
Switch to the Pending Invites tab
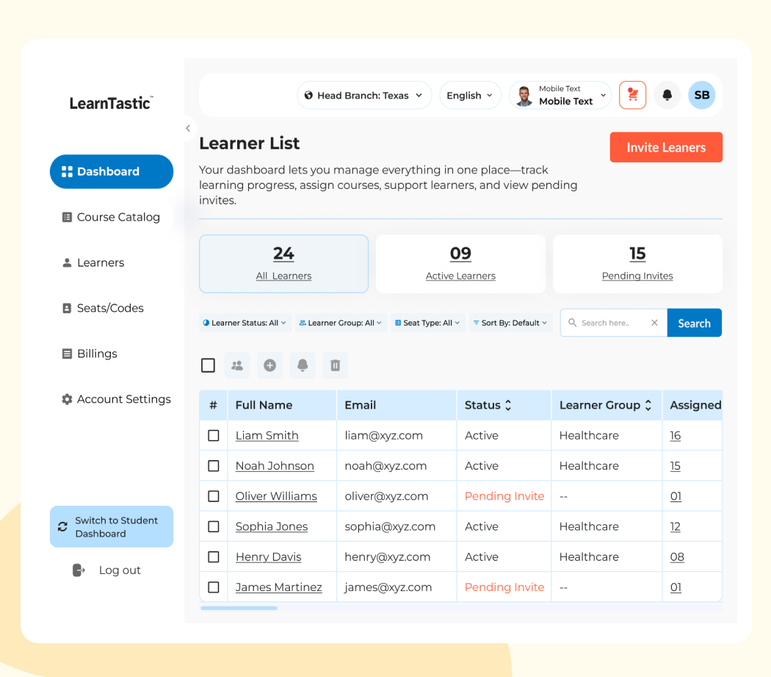point(637,264)
